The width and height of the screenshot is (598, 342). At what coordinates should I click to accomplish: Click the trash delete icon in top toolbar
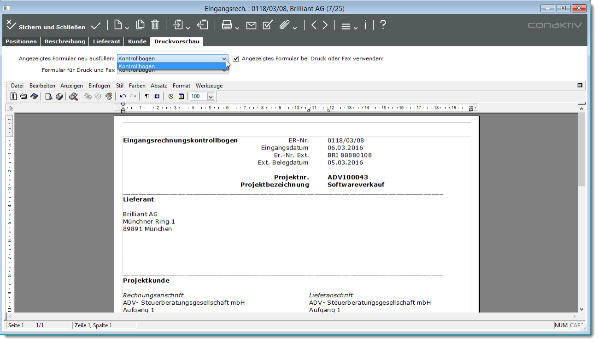(155, 25)
